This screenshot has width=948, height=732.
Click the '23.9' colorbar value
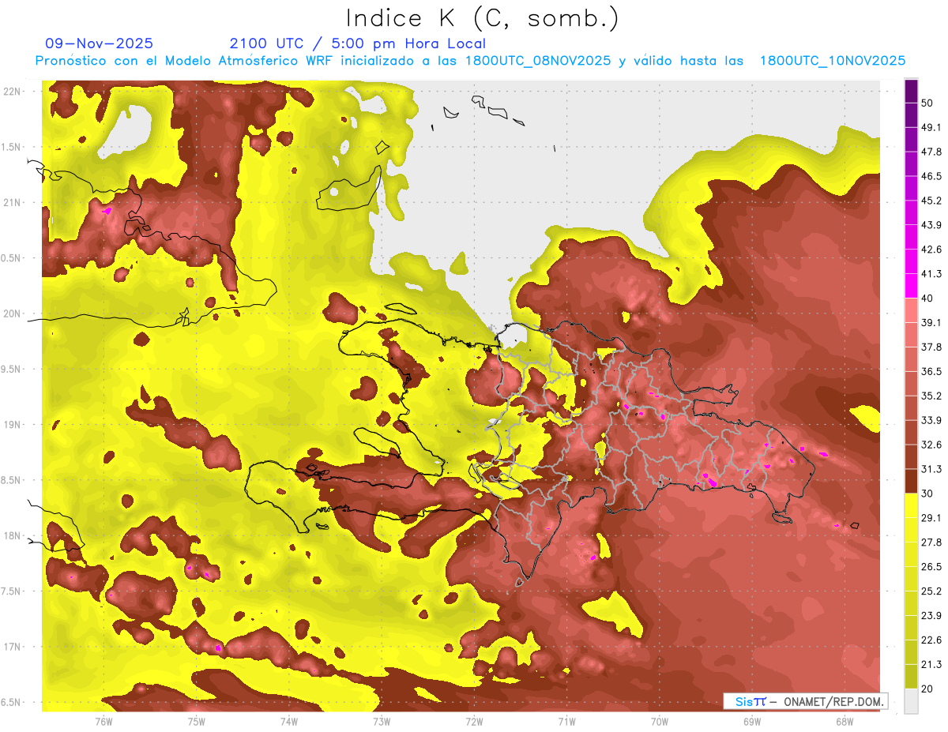coord(931,616)
